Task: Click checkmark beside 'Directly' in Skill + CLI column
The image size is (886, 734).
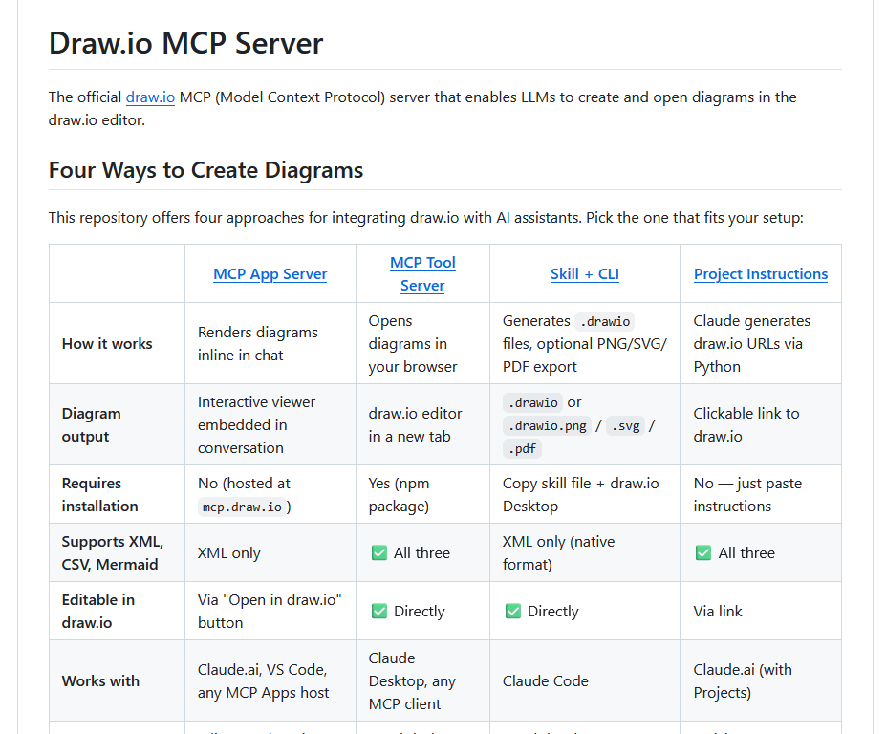Action: tap(512, 612)
